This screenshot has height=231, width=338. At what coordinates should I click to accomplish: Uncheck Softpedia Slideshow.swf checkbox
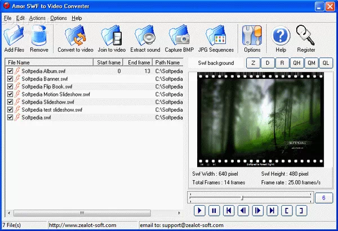10,102
